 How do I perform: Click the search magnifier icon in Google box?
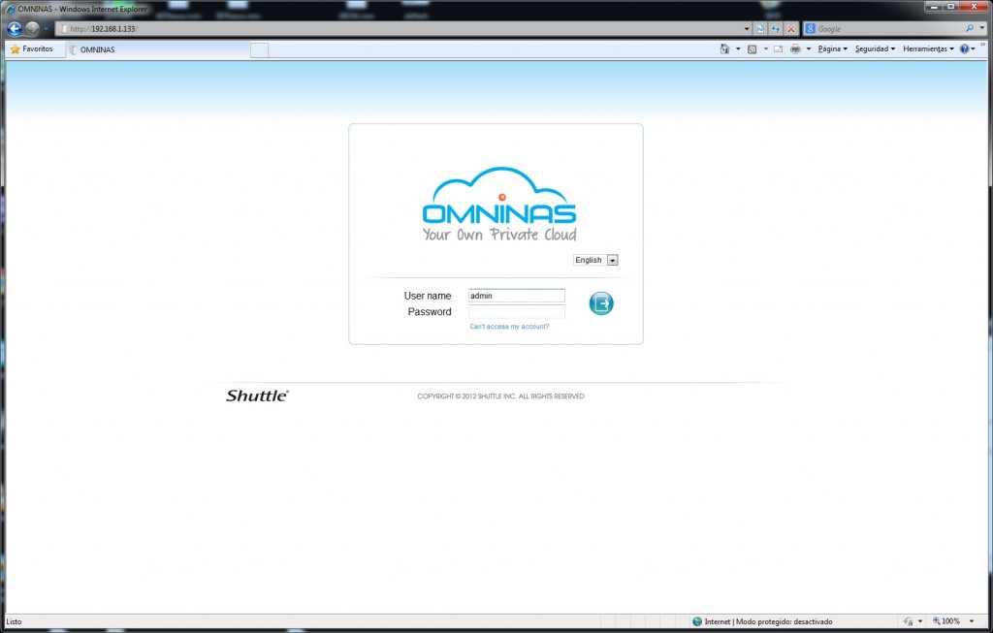(x=970, y=28)
